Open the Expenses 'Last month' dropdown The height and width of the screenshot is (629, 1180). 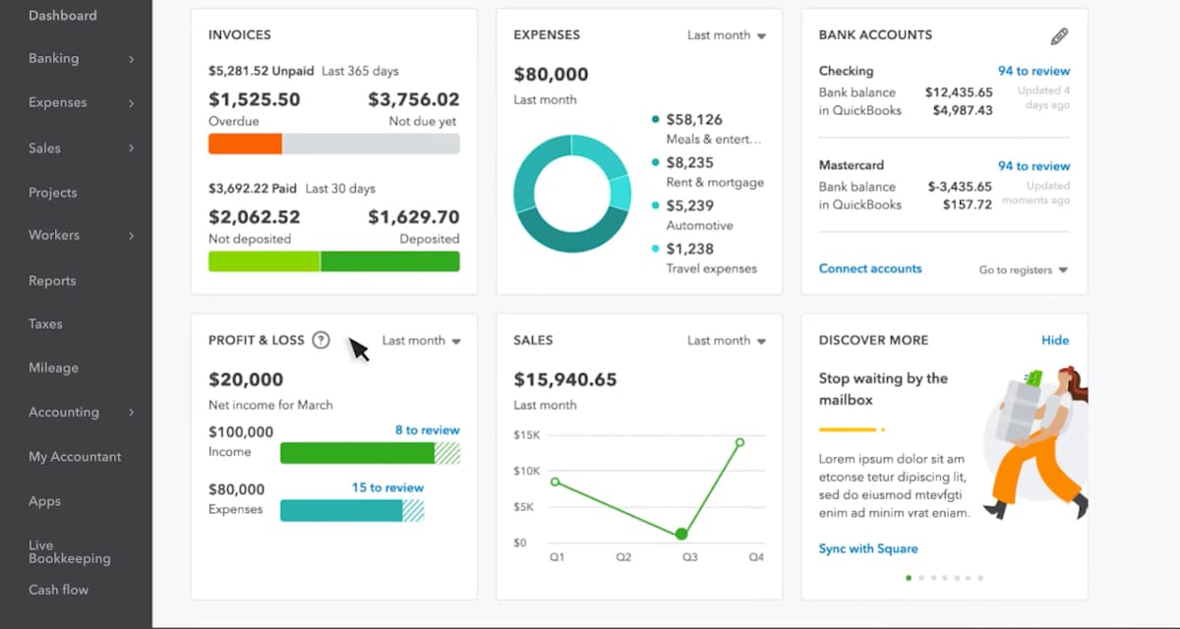click(728, 34)
